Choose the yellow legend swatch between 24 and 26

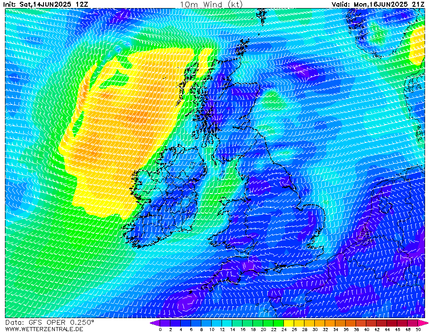289,323
